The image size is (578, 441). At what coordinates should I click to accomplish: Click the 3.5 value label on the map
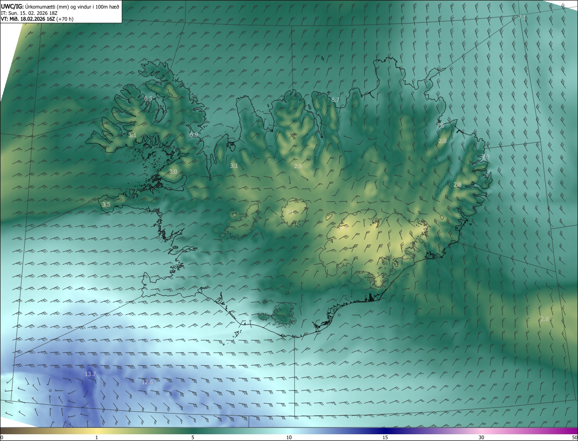pos(106,205)
